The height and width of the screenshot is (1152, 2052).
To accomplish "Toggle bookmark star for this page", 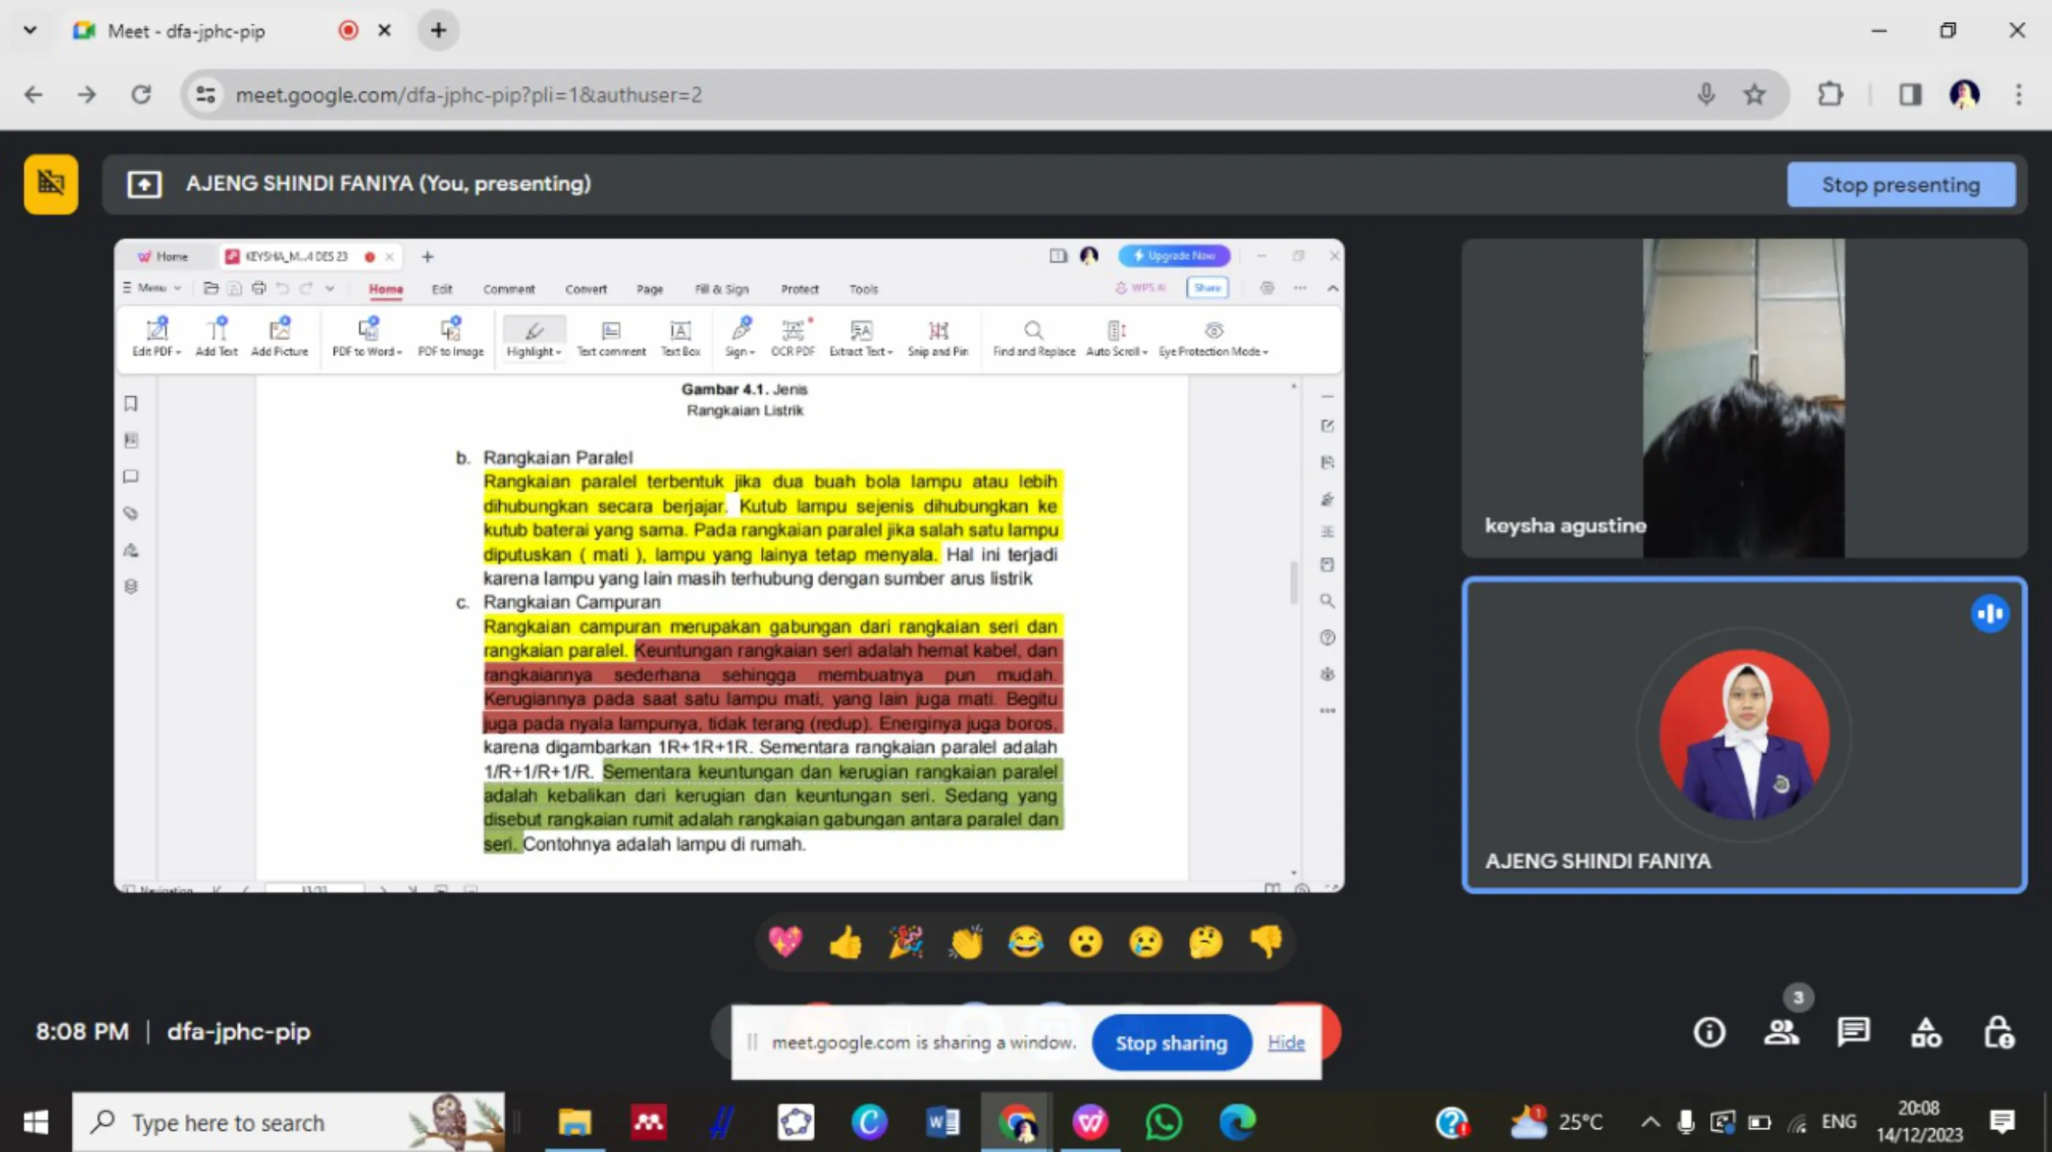I will 1755,95.
